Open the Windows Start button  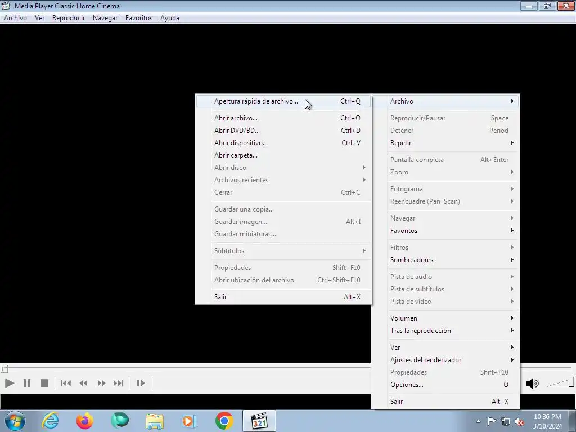pyautogui.click(x=15, y=421)
